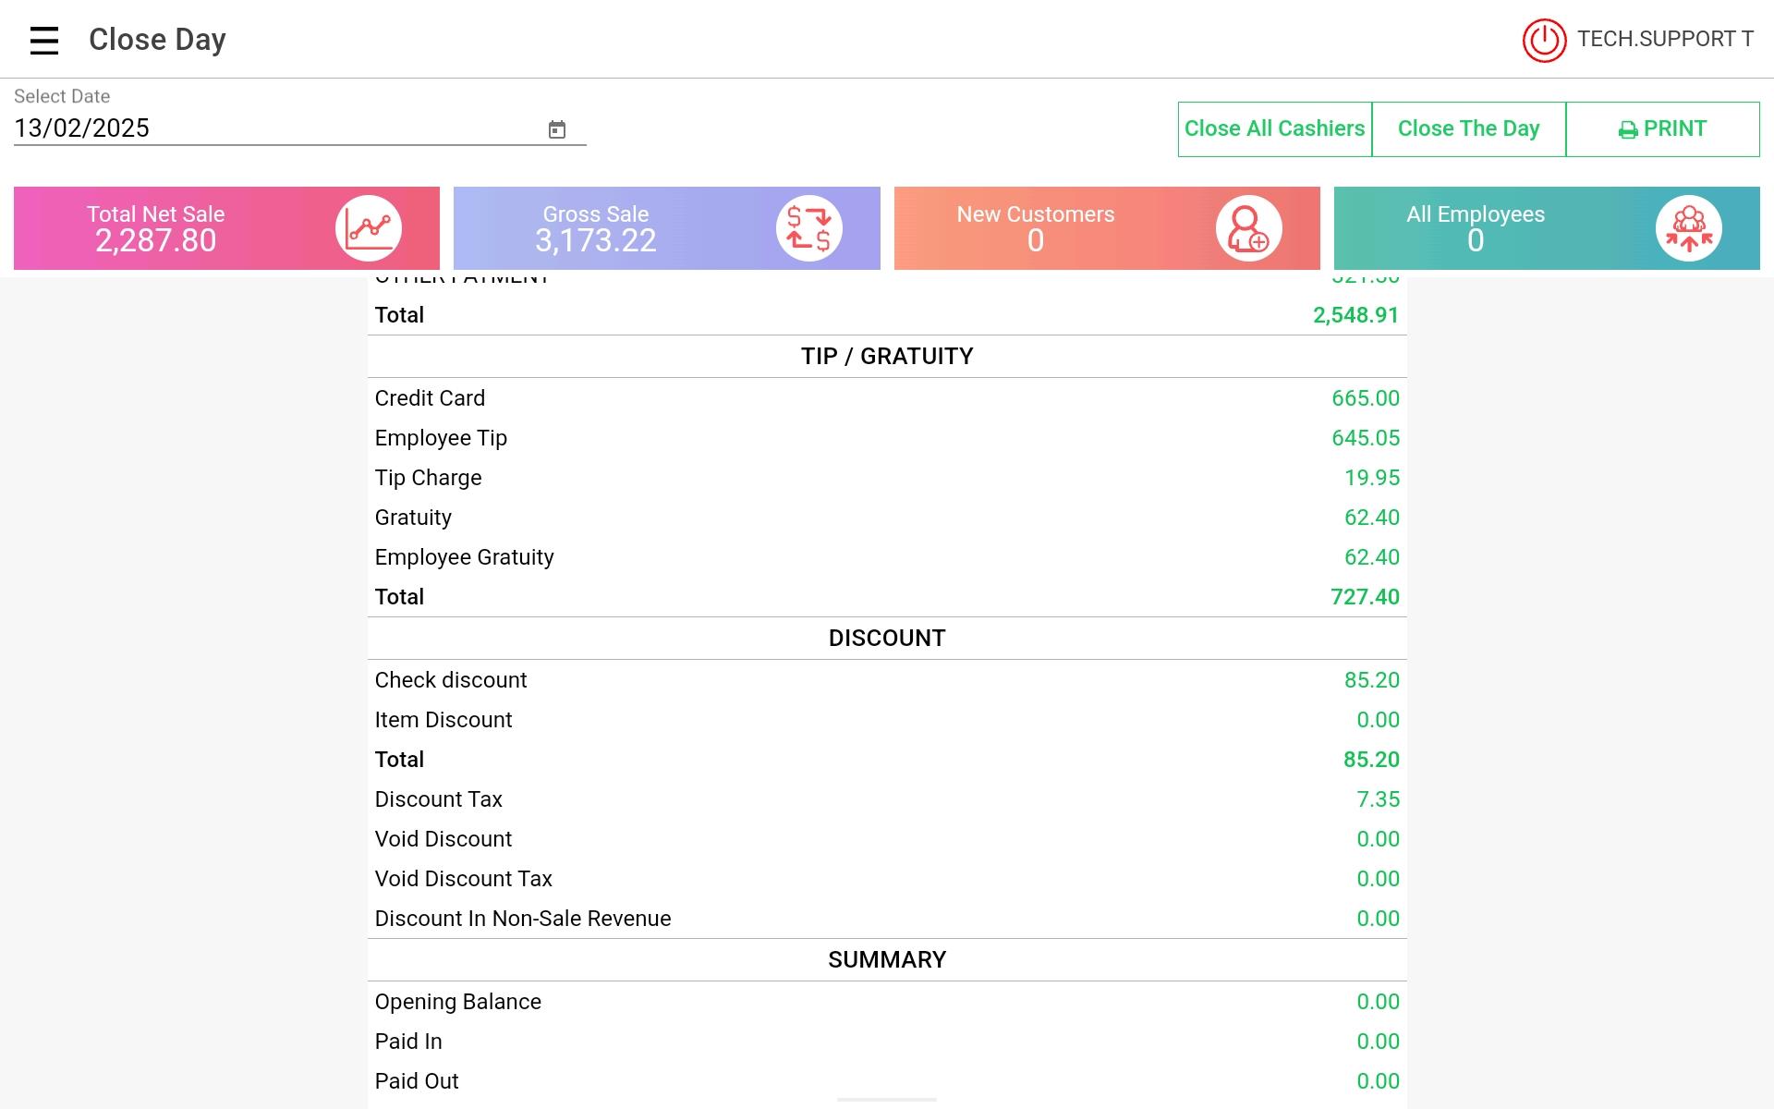Screen dimensions: 1774x1109
Task: Click the Check discount value 85.20
Action: coord(1372,680)
